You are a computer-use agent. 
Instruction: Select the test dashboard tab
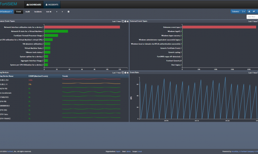[47, 12]
